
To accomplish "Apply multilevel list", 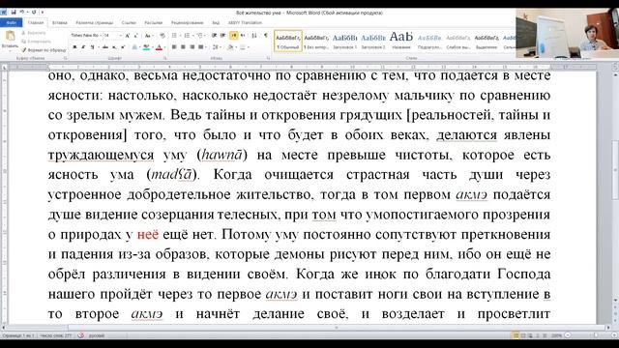I will pos(200,36).
